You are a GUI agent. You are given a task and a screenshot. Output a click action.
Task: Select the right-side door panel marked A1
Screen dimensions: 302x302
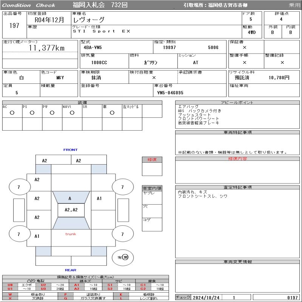coord(99,198)
